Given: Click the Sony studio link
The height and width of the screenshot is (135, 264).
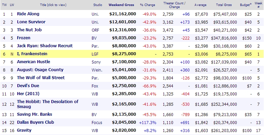Looking at the screenshot, I should 96,62.
